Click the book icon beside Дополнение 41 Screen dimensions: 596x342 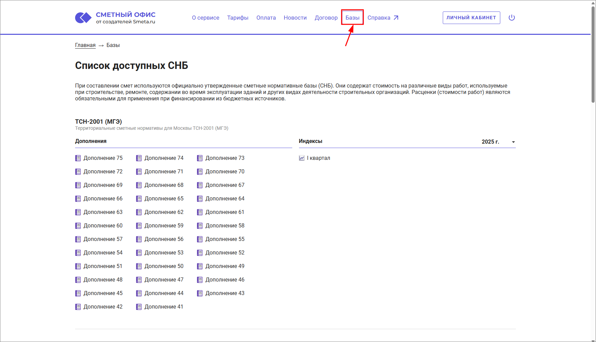pos(139,307)
